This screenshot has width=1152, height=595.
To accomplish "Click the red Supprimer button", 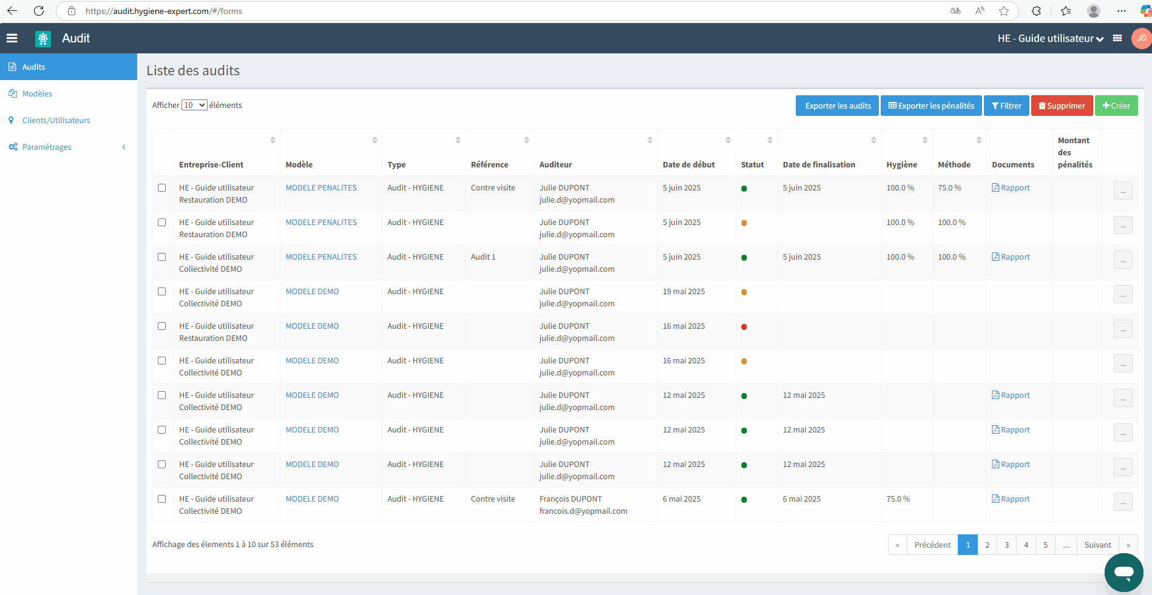I will [1062, 106].
